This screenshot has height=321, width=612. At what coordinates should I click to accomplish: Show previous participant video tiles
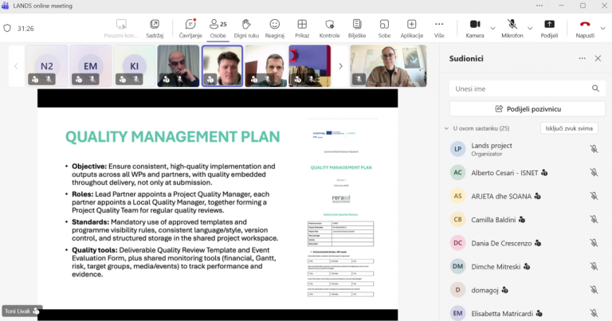[x=16, y=66]
